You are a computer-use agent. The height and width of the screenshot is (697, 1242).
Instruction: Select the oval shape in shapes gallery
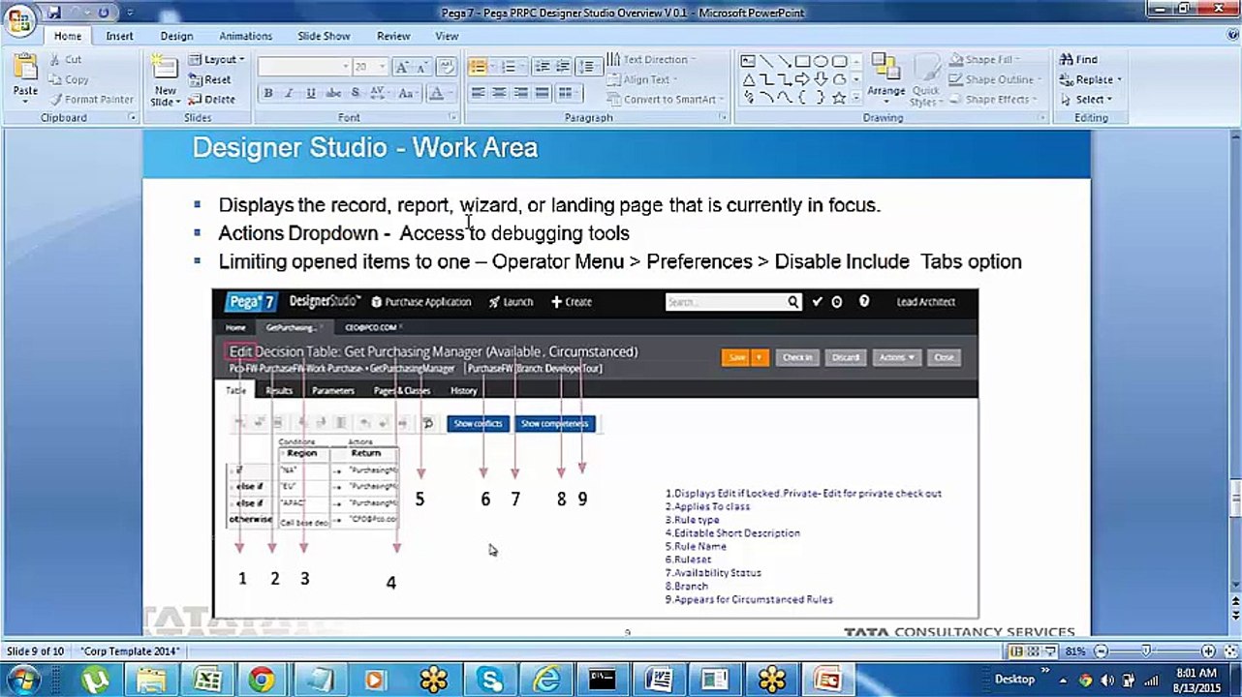click(821, 61)
